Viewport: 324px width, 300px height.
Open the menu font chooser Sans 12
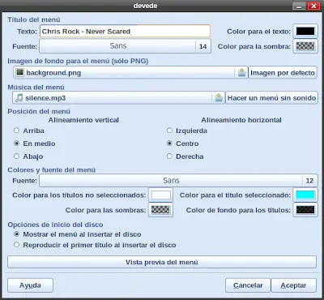click(178, 180)
